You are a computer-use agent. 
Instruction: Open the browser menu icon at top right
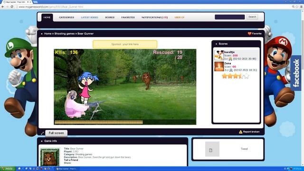pyautogui.click(x=301, y=7)
